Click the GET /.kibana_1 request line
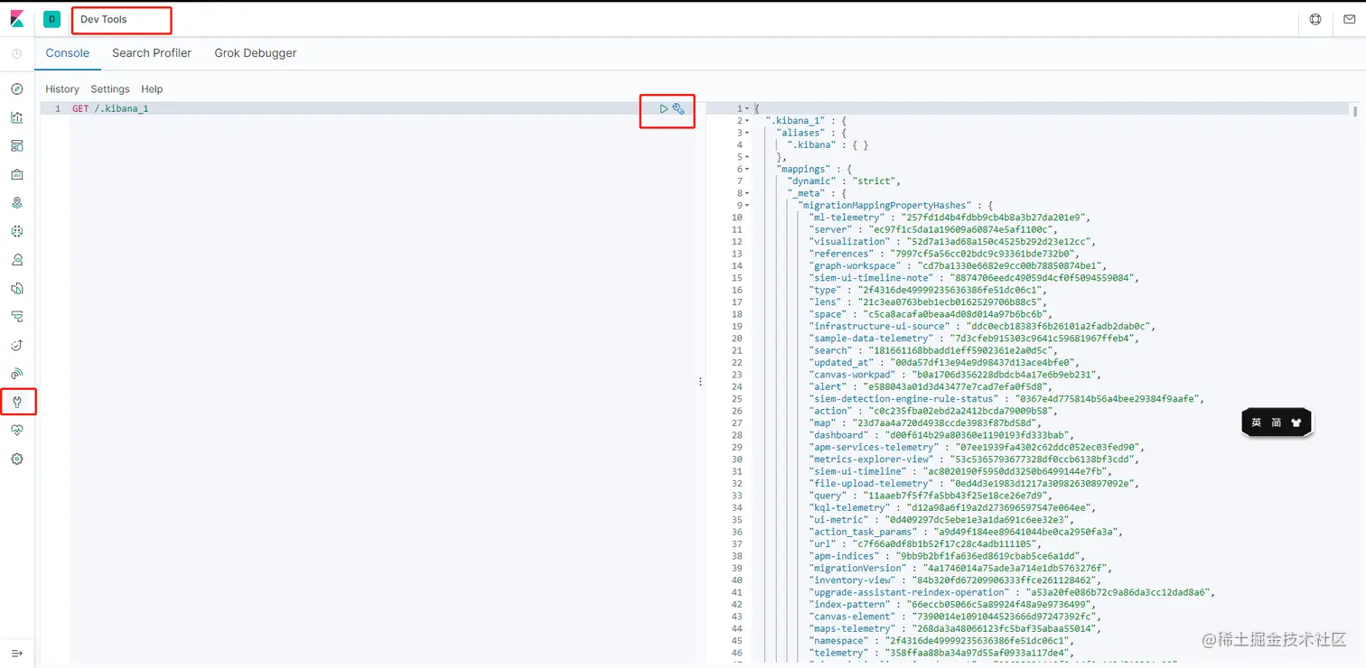The width and height of the screenshot is (1366, 668). coord(110,108)
